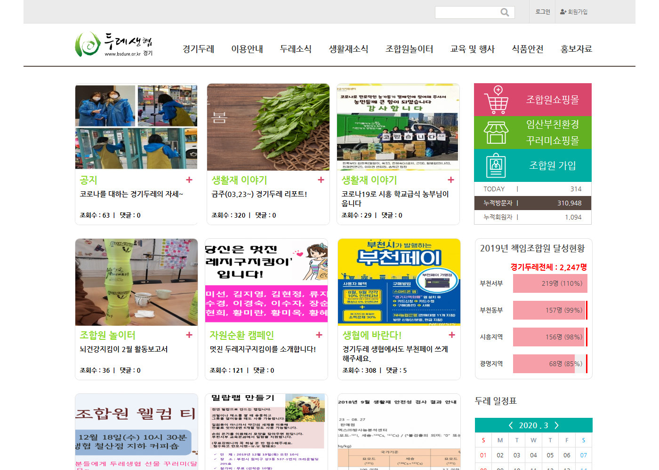Click the 두레생협 logo
Viewport: 659px width, 470px height.
coord(113,45)
